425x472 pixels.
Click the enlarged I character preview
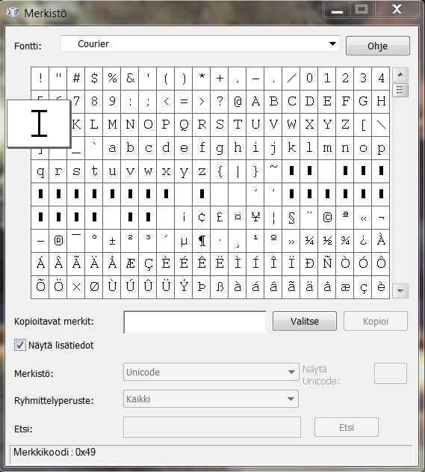(39, 123)
